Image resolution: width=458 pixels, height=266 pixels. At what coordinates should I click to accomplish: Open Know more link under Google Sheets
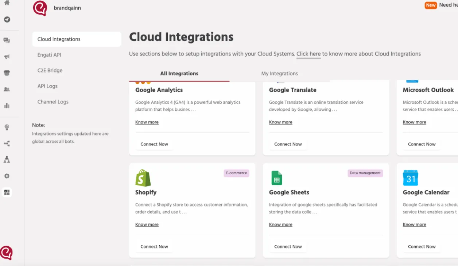click(x=281, y=225)
